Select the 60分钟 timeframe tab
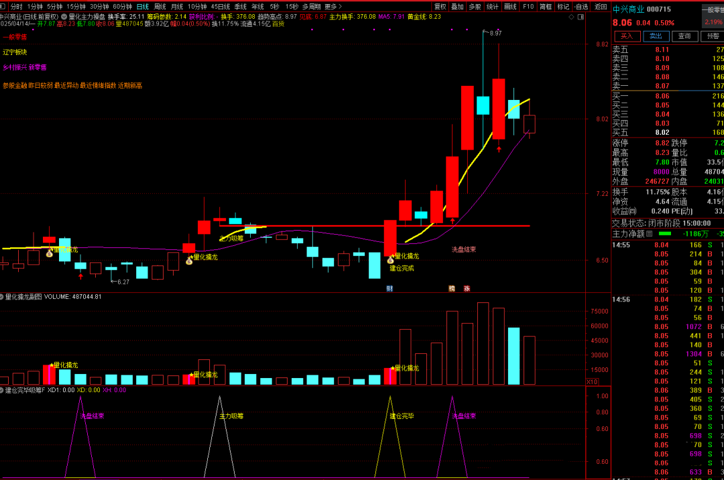 122,6
